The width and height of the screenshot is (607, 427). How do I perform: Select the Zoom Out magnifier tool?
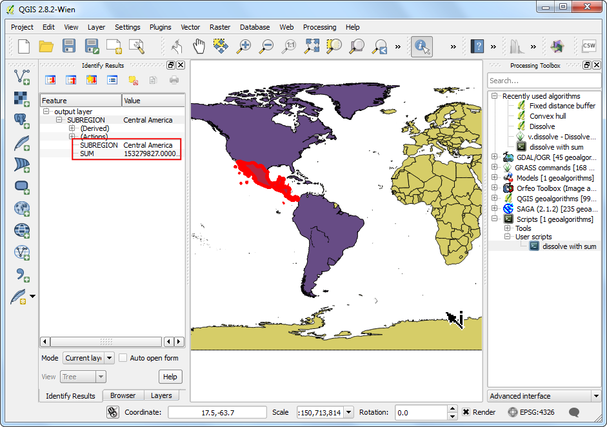pyautogui.click(x=266, y=46)
